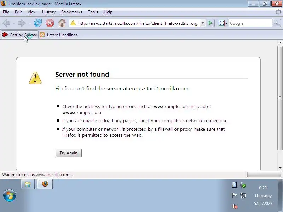Click the Show desktop strip

coord(281,196)
